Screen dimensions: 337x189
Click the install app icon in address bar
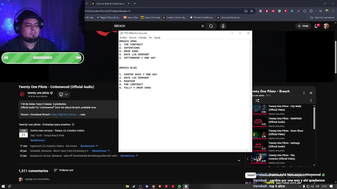point(246,11)
